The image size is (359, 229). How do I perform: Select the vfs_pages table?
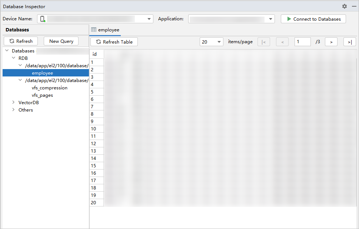42,95
